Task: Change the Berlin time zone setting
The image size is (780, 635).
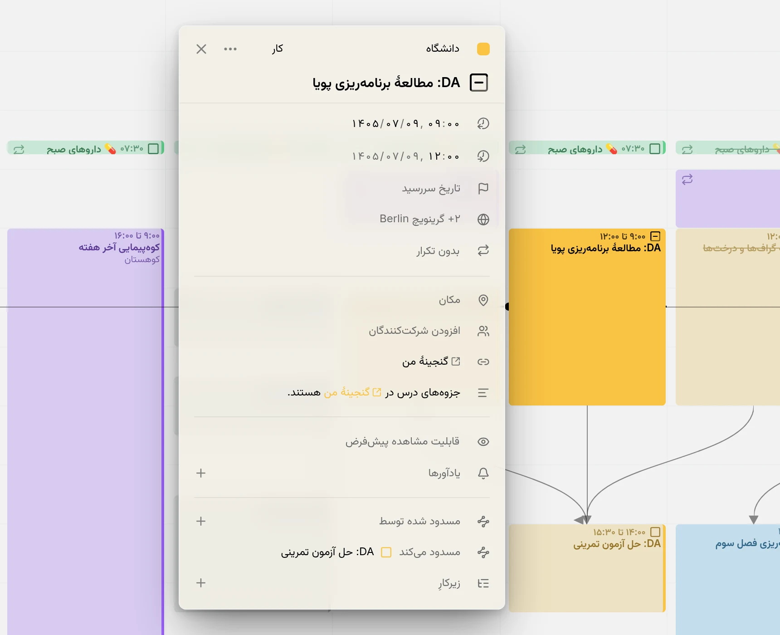Action: [420, 219]
